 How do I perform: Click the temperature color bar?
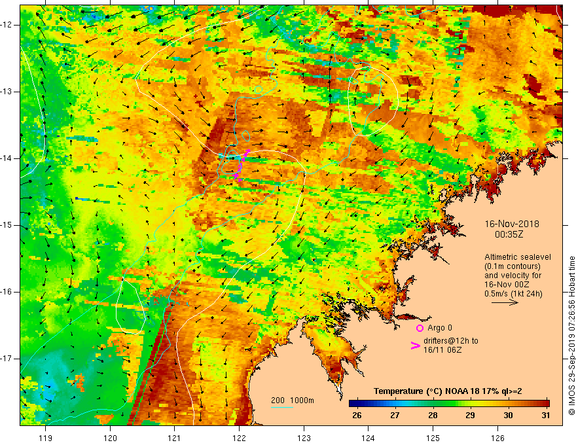pyautogui.click(x=449, y=403)
